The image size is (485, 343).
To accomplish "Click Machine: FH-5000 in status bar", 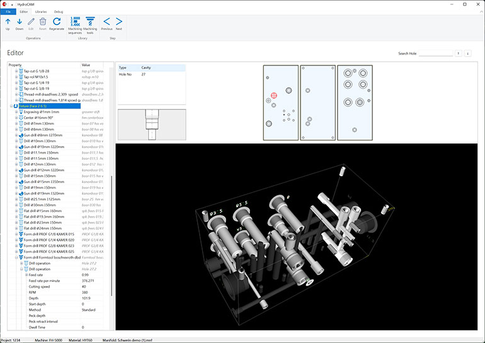I will click(48, 340).
